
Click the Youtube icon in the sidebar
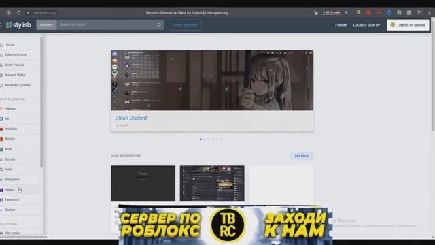point(1,129)
